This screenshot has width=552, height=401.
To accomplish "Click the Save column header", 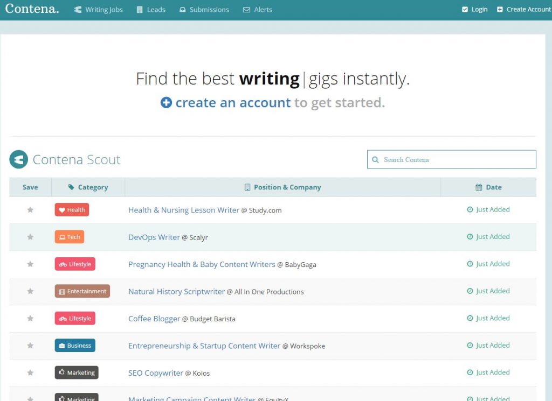I will (x=30, y=187).
